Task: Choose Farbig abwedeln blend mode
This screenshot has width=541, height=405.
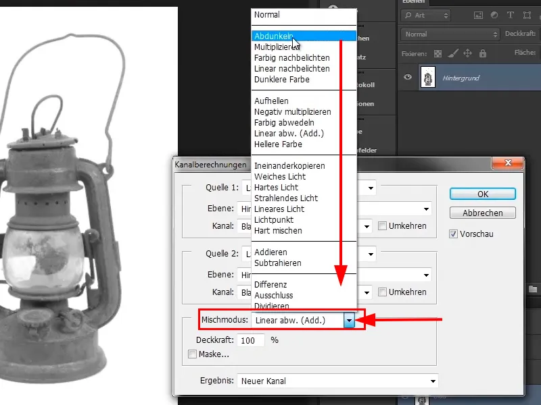Action: 304,123
